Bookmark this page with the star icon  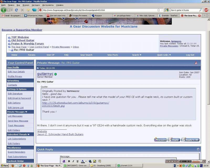pyautogui.click(x=159, y=10)
